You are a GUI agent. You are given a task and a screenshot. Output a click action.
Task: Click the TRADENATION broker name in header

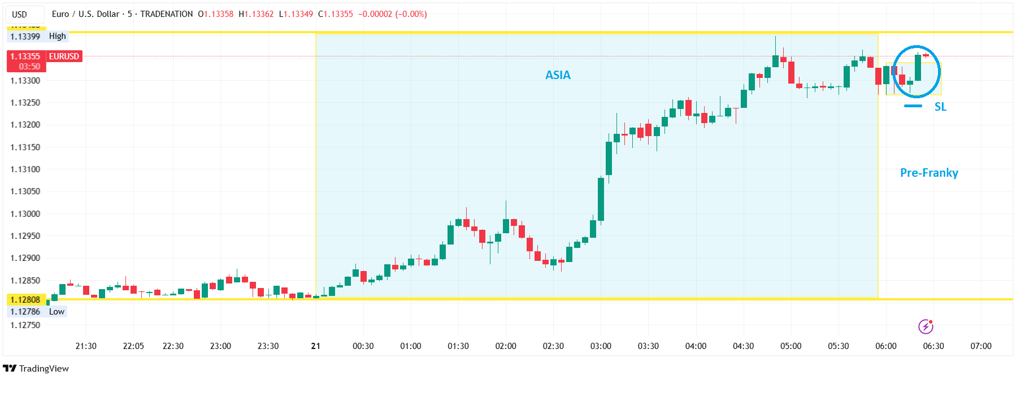pos(166,14)
